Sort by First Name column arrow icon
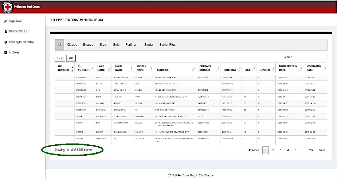Image resolution: width=341 pixels, height=180 pixels. [131, 69]
